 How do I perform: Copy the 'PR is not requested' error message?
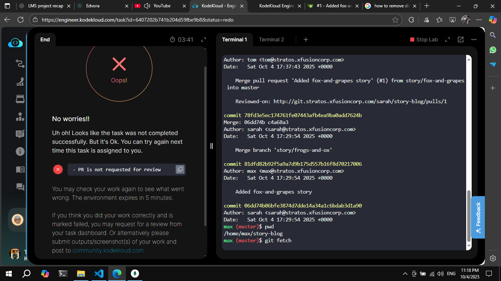180,169
